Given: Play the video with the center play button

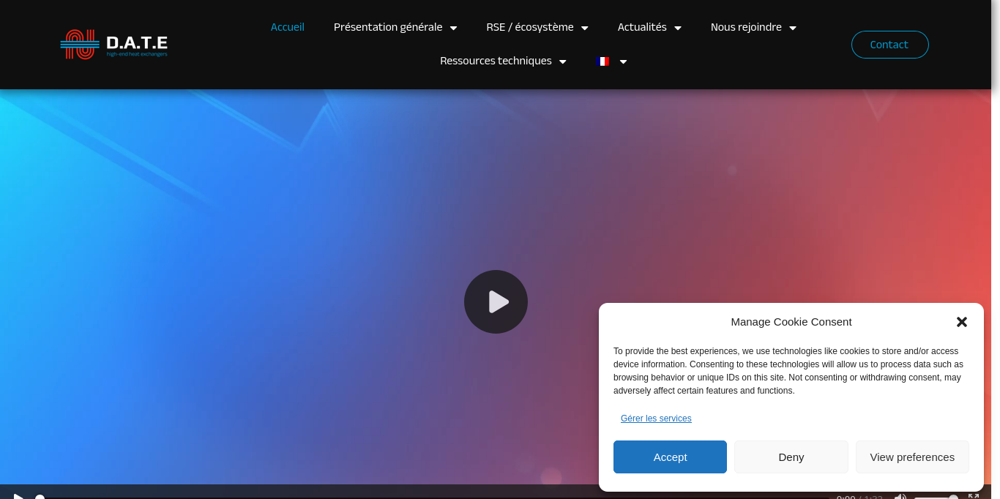Looking at the screenshot, I should [x=496, y=301].
